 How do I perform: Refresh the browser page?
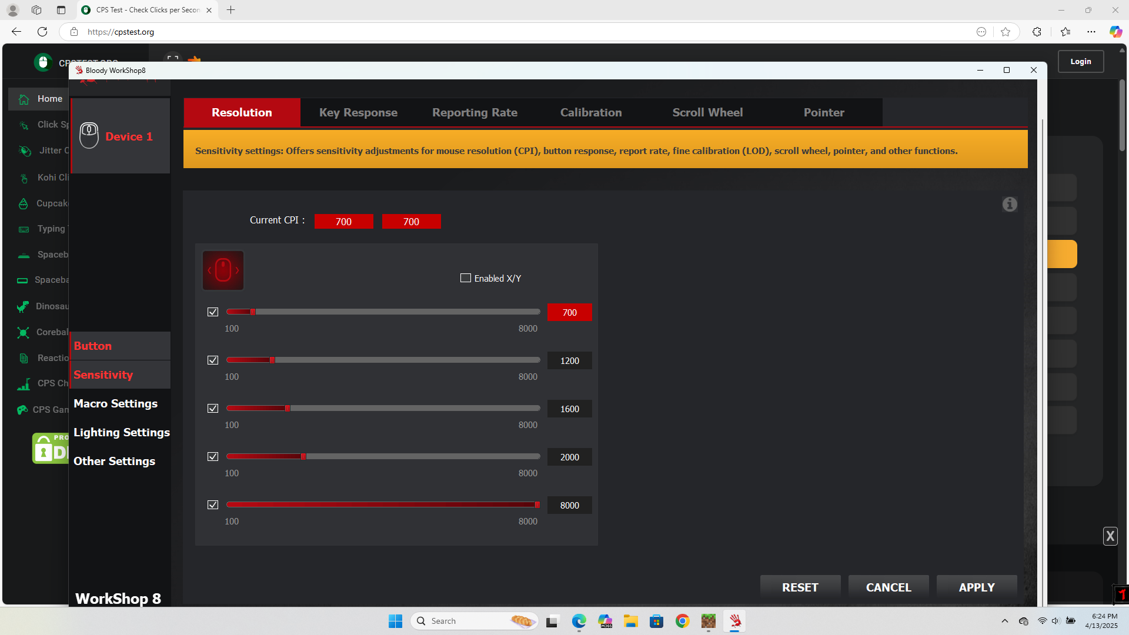tap(42, 32)
